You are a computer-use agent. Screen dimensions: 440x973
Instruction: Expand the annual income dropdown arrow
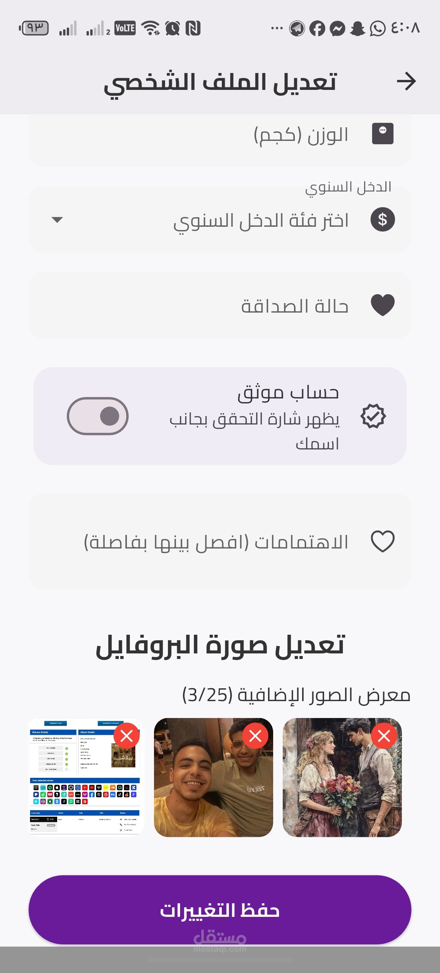pyautogui.click(x=57, y=219)
